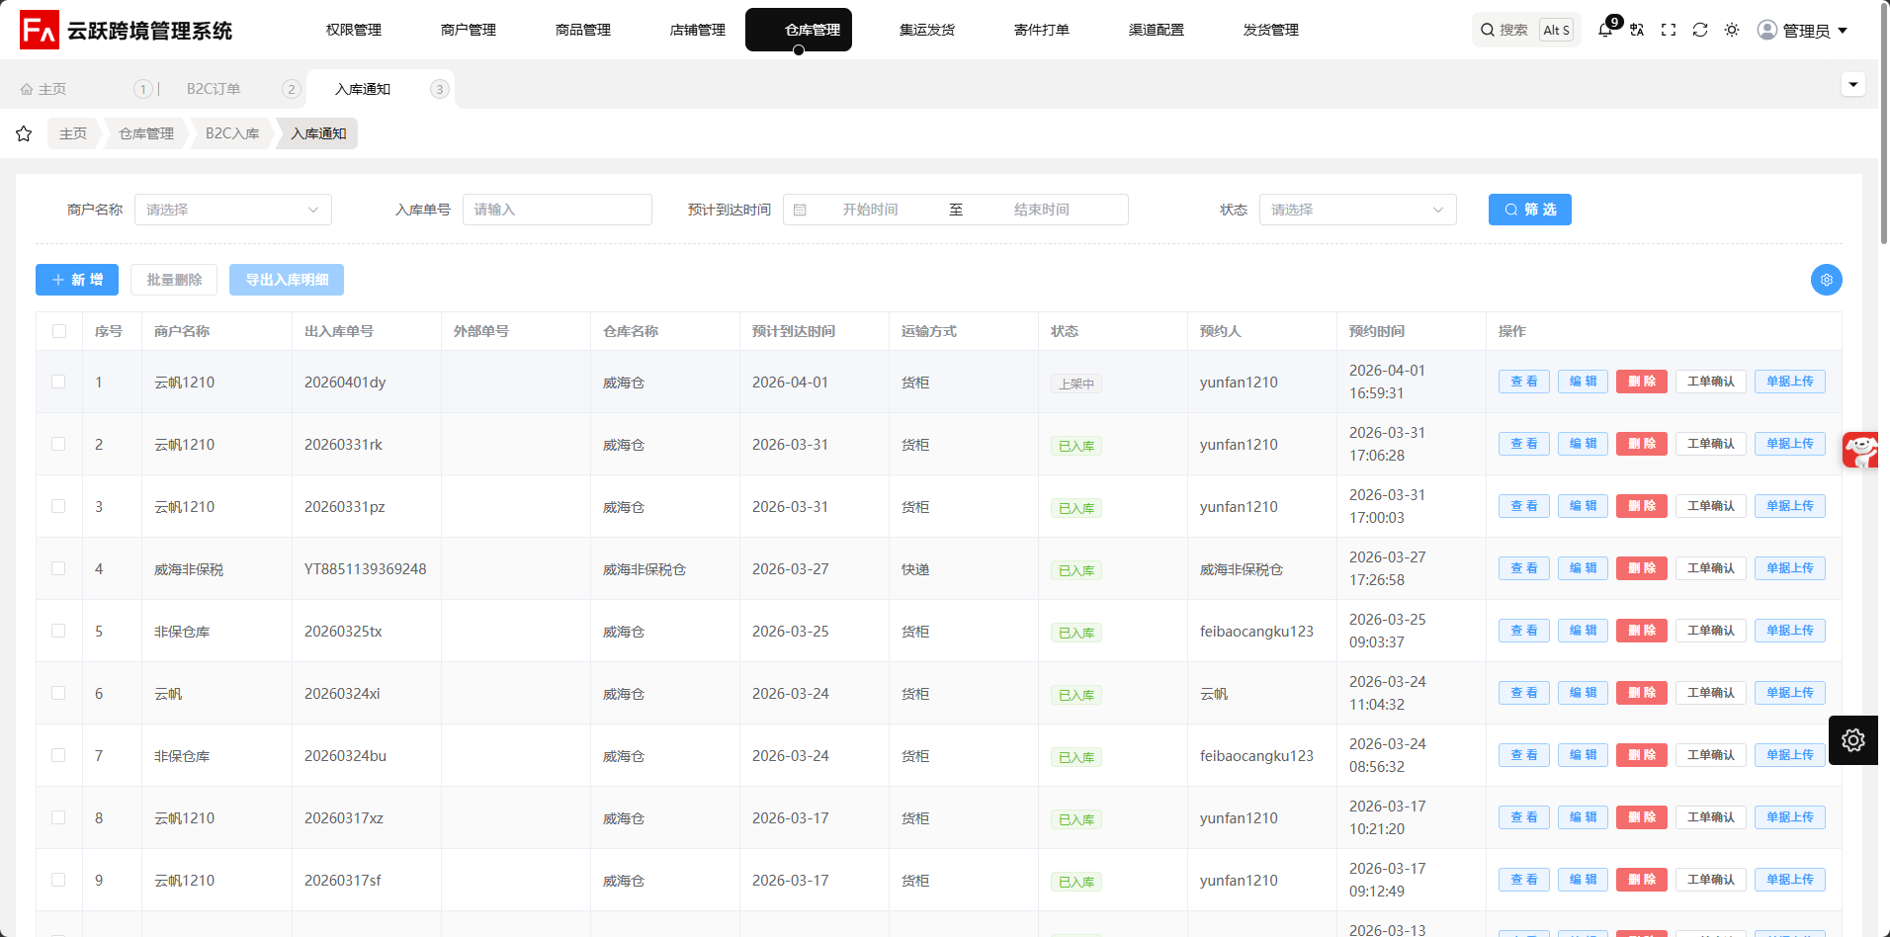Open 权限管理 menu

point(354,30)
